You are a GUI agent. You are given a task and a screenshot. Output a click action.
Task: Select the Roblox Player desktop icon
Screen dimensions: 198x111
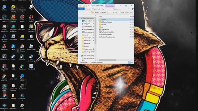(31, 47)
